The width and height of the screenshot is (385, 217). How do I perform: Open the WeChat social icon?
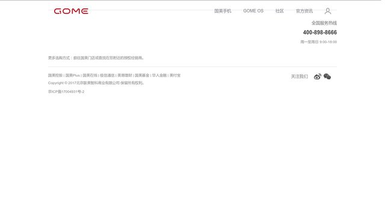[327, 77]
